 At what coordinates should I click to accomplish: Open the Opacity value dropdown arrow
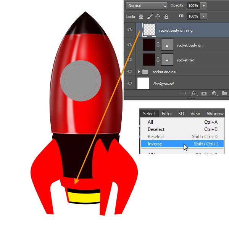(203, 6)
